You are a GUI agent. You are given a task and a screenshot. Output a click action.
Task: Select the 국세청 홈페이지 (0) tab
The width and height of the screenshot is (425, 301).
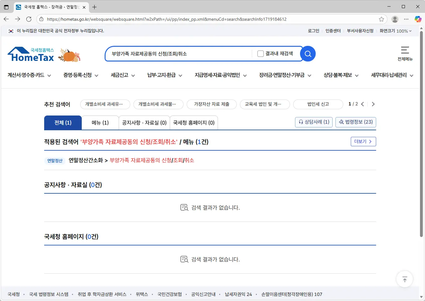click(x=194, y=122)
